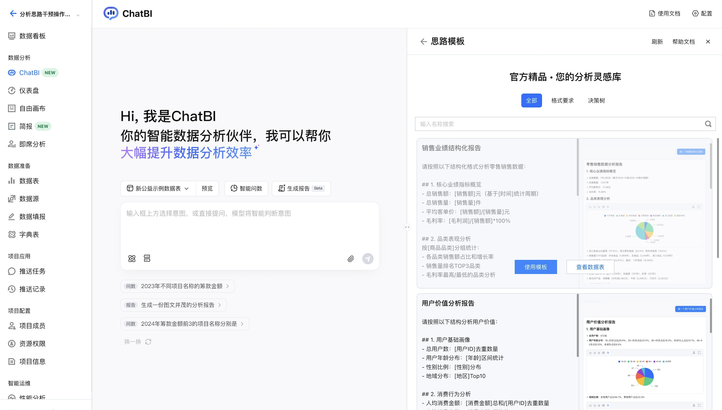The width and height of the screenshot is (722, 410).
Task: Open the 2023年不同项目名称的筹款金额 suggestion
Action: tap(178, 286)
